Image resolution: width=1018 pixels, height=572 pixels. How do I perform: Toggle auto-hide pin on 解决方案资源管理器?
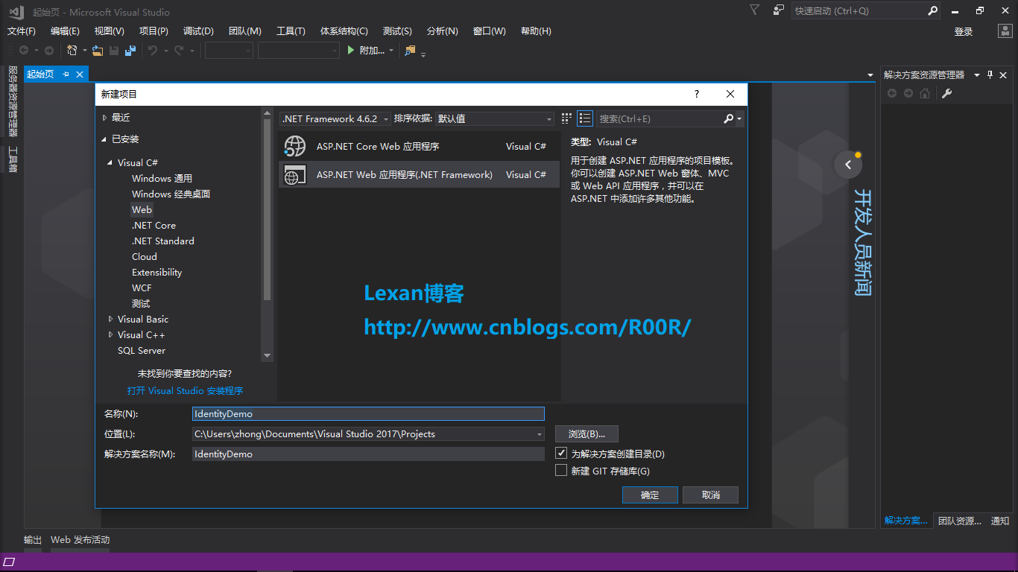pos(990,74)
